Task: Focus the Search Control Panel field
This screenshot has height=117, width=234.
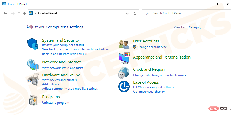Action: coord(186,13)
